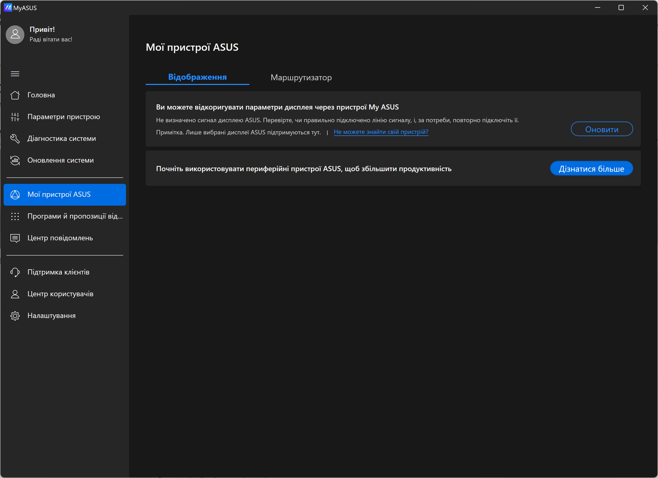Click the message icon for Центр повідомлень
This screenshot has height=478, width=658.
[x=15, y=238]
